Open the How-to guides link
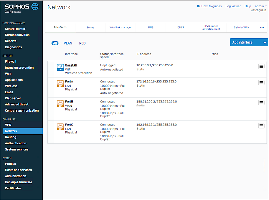The width and height of the screenshot is (269, 200). click(209, 6)
